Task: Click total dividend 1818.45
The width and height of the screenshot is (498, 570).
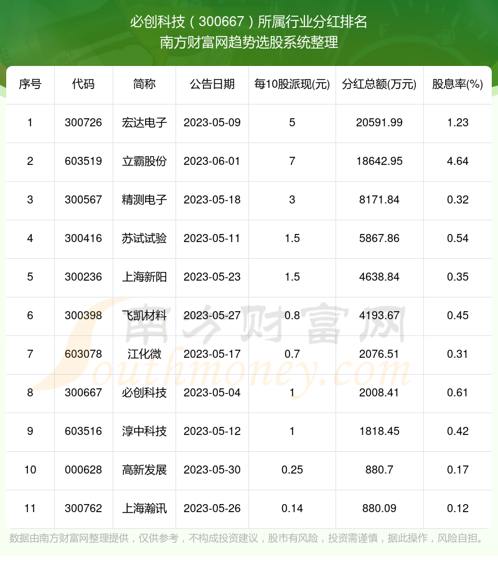Action: (x=379, y=431)
